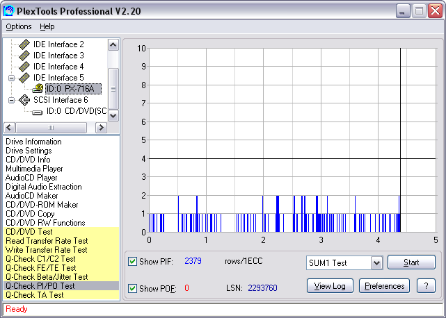Select IDE Interface 5 label
446x318 pixels.
pos(58,78)
